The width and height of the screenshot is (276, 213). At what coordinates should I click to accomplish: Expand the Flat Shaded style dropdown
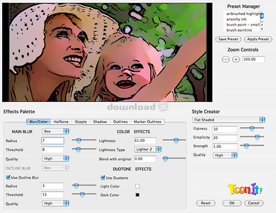pyautogui.click(x=228, y=120)
